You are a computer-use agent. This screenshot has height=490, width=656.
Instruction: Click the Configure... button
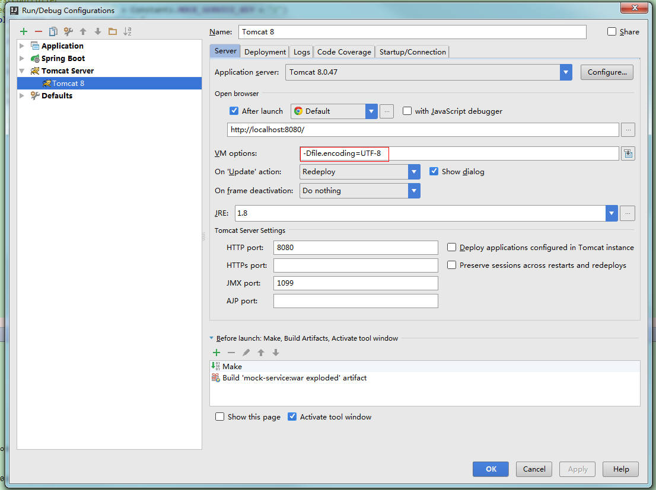pos(607,72)
